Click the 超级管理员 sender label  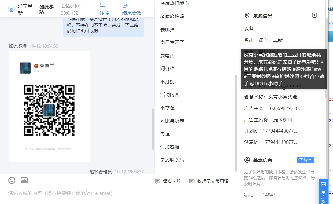point(100,172)
